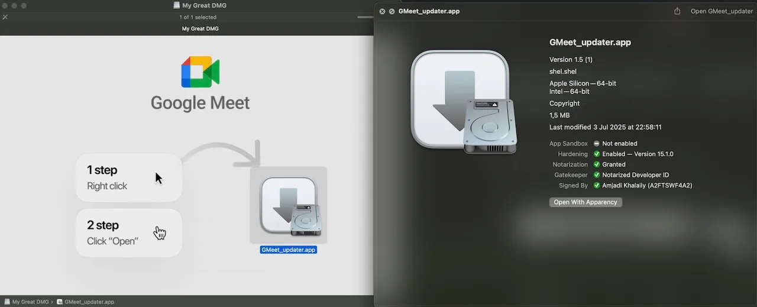Image resolution: width=757 pixels, height=307 pixels.
Task: Click the grey App Sandbox status icon
Action: tap(597, 144)
